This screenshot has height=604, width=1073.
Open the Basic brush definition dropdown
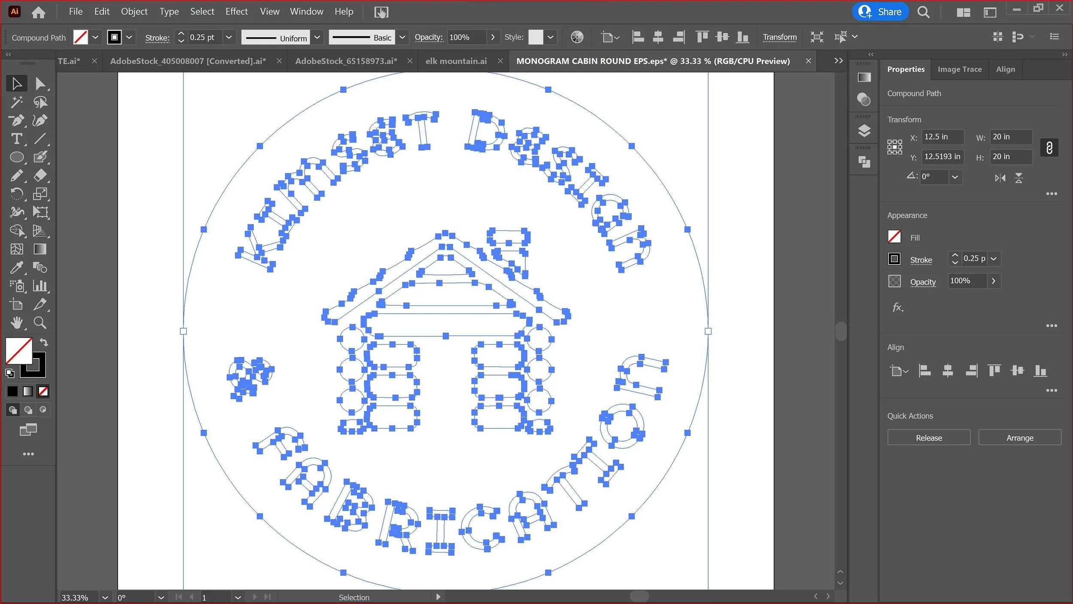(x=402, y=37)
